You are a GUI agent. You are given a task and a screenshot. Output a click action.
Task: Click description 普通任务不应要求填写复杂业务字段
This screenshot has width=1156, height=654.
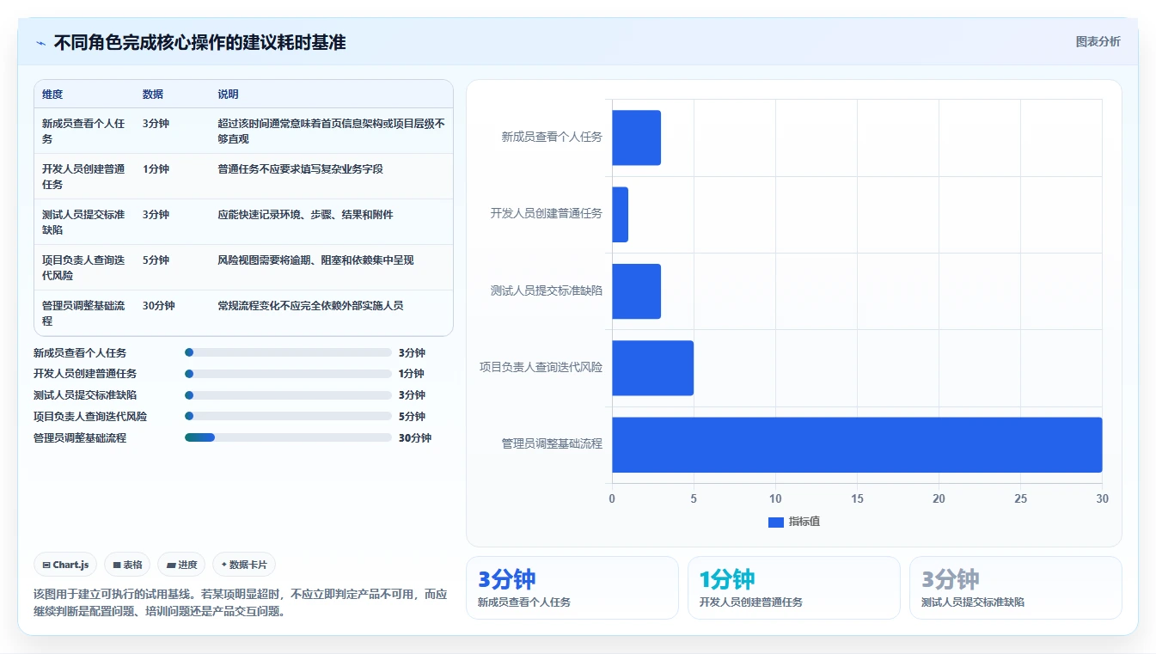coord(300,168)
